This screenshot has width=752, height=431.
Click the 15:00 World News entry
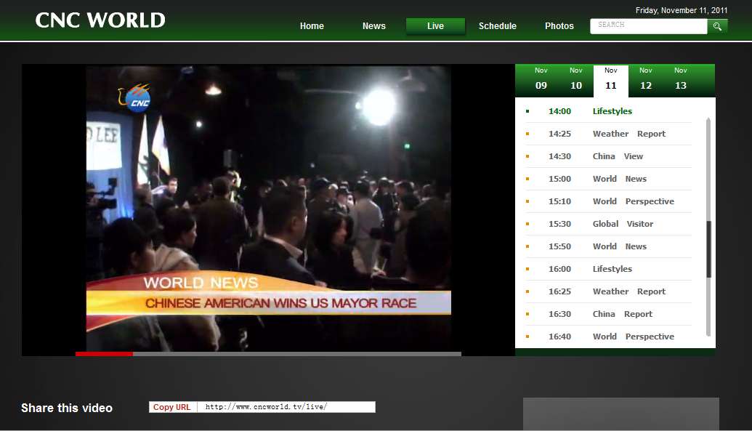tap(609, 179)
